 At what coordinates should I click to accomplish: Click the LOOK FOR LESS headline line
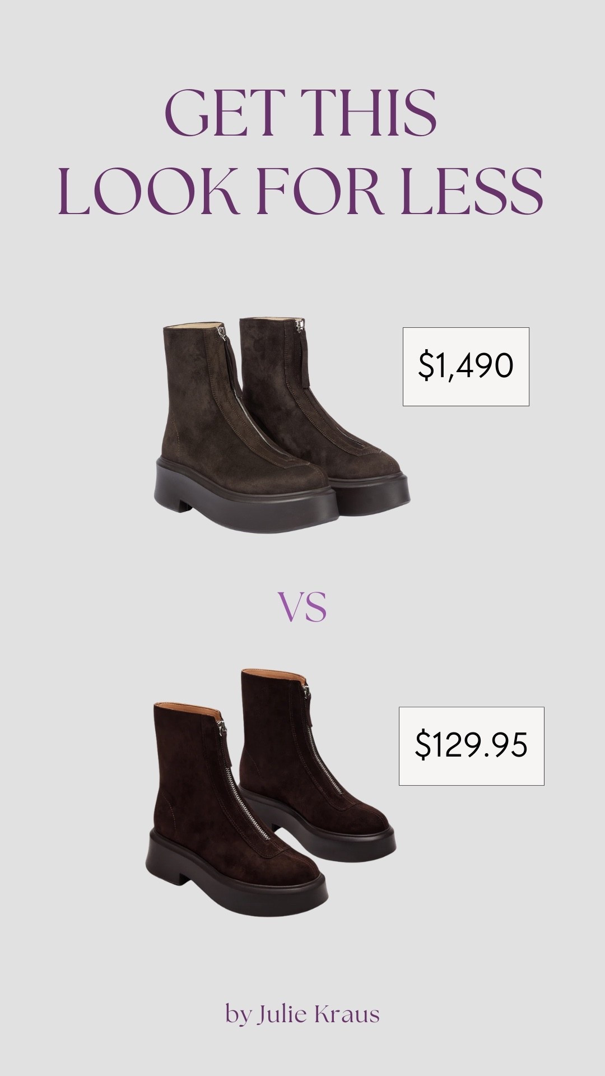(x=301, y=190)
